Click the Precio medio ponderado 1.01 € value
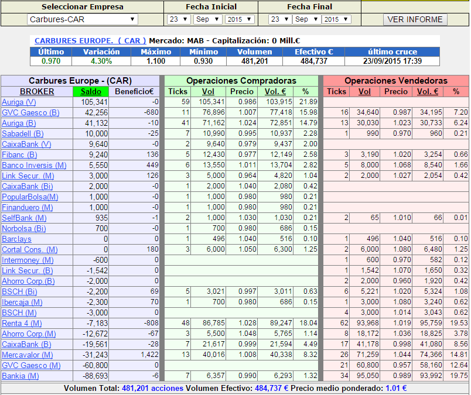Image resolution: width=471 pixels, height=395 pixels. click(x=396, y=389)
